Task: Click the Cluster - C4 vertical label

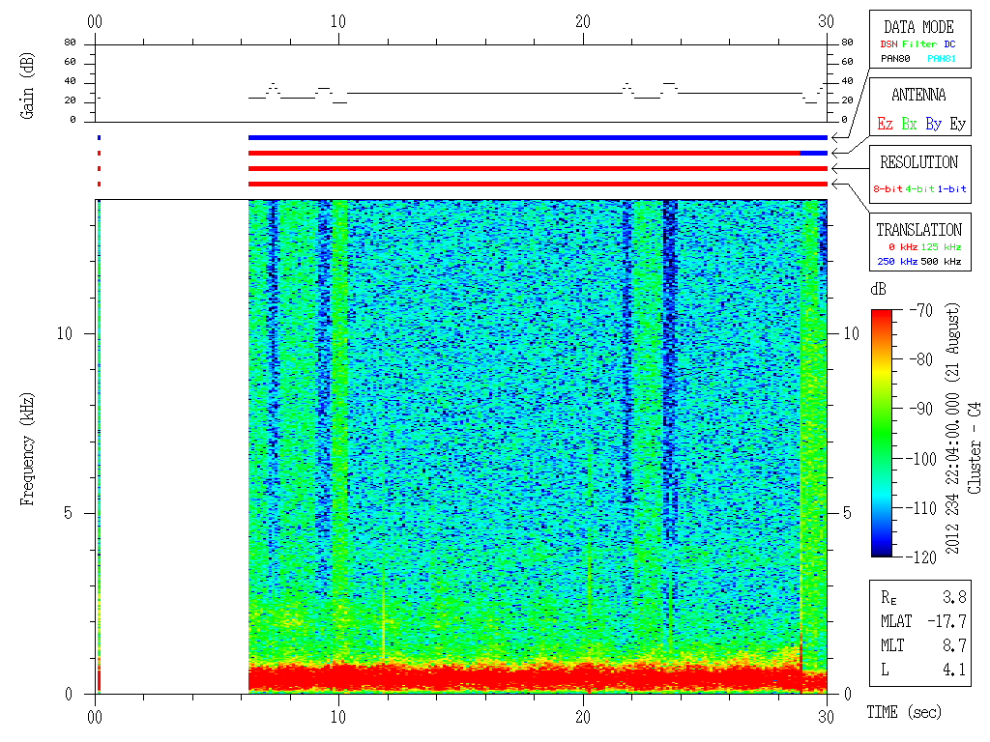Action: coord(975,448)
